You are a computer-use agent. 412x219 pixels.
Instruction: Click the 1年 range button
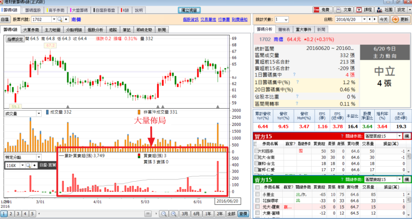[209, 213]
